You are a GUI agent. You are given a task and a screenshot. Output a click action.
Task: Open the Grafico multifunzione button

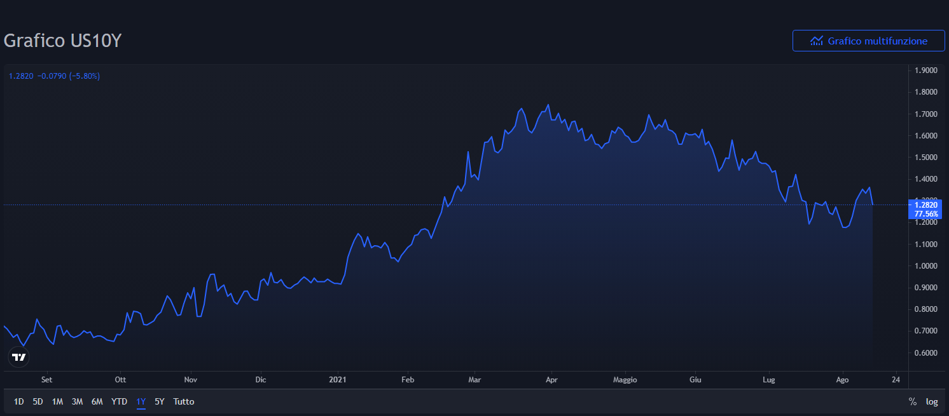[868, 41]
